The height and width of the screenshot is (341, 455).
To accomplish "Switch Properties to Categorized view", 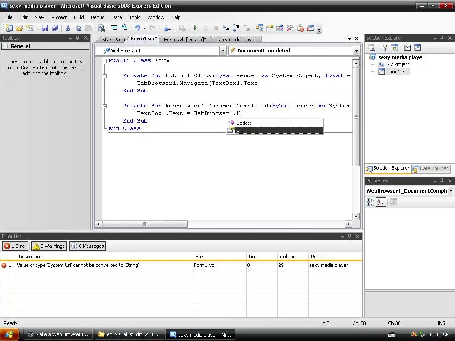I will (x=371, y=202).
